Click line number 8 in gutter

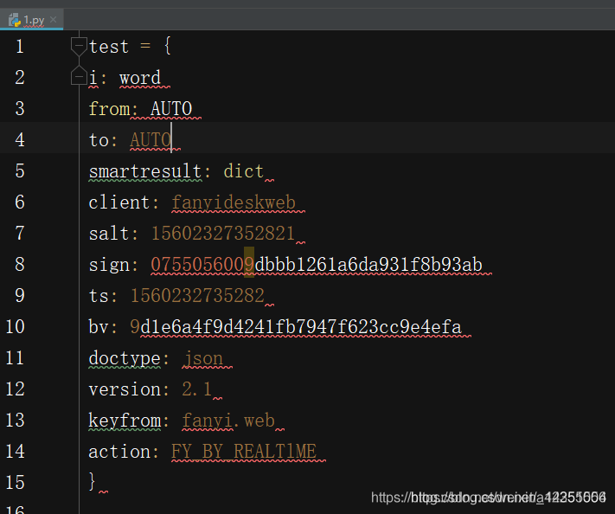point(20,264)
